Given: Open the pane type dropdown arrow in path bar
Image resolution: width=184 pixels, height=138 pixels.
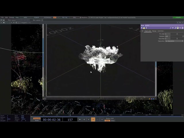Looking at the screenshot, I should click(1, 23).
